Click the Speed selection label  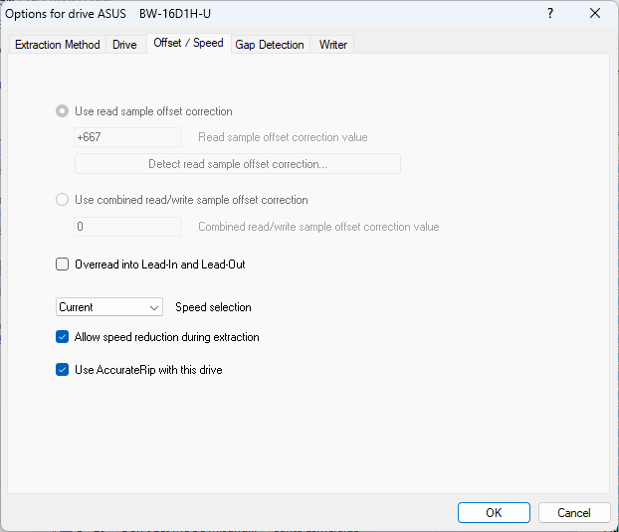[x=213, y=307]
